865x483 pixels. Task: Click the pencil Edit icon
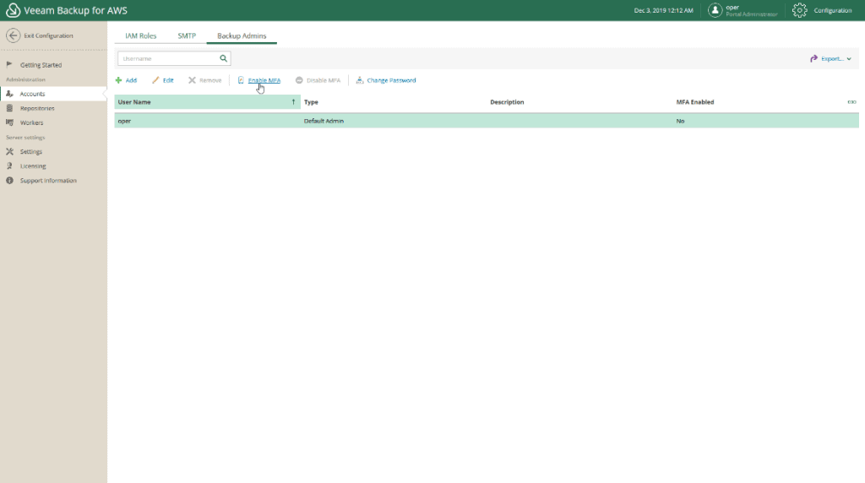(155, 80)
